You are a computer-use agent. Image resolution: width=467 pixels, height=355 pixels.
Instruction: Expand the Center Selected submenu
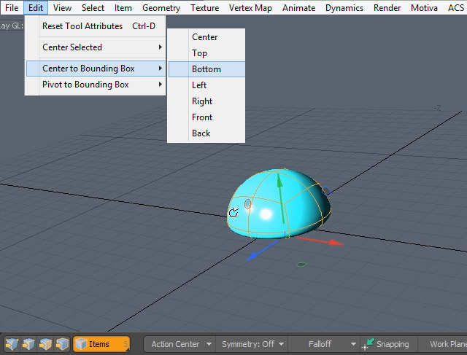[96, 47]
